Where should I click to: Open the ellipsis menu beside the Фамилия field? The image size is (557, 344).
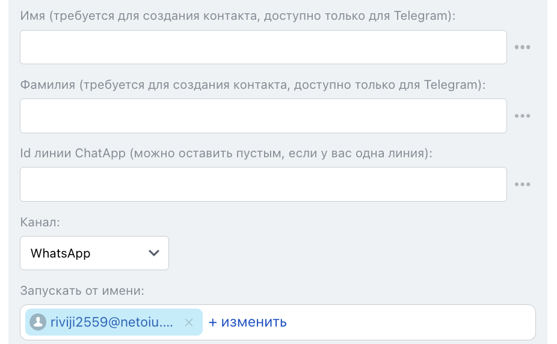[x=522, y=116]
